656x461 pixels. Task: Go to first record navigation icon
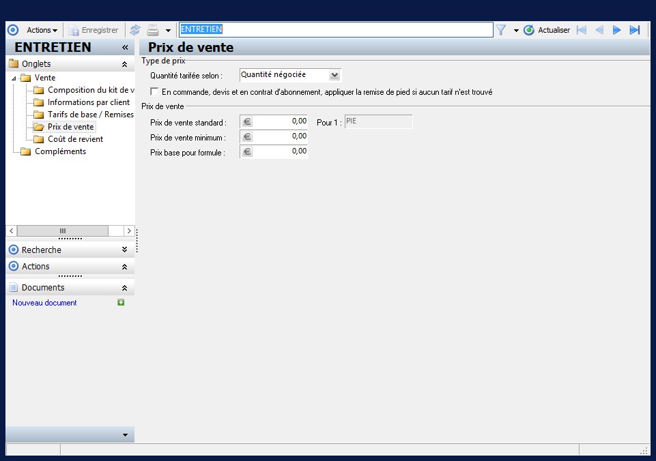coord(581,30)
